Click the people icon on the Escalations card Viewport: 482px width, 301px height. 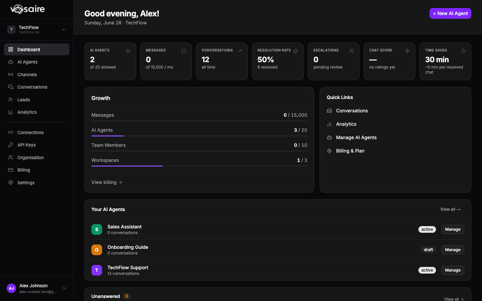[351, 51]
